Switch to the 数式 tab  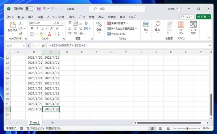72,17
